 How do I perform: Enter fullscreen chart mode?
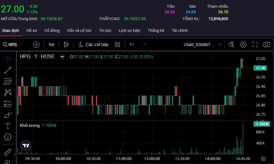pos(255,45)
